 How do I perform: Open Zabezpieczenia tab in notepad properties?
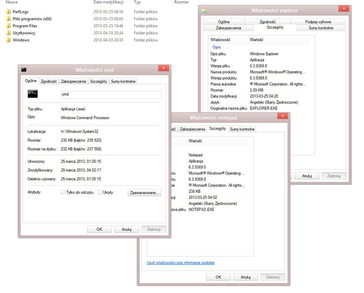192,129
